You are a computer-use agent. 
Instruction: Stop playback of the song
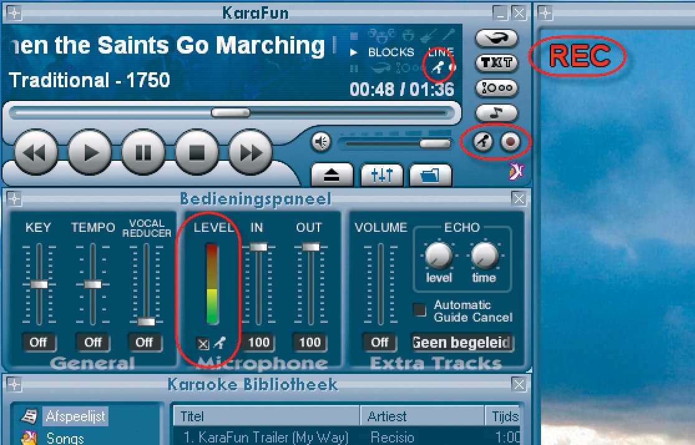(x=197, y=153)
